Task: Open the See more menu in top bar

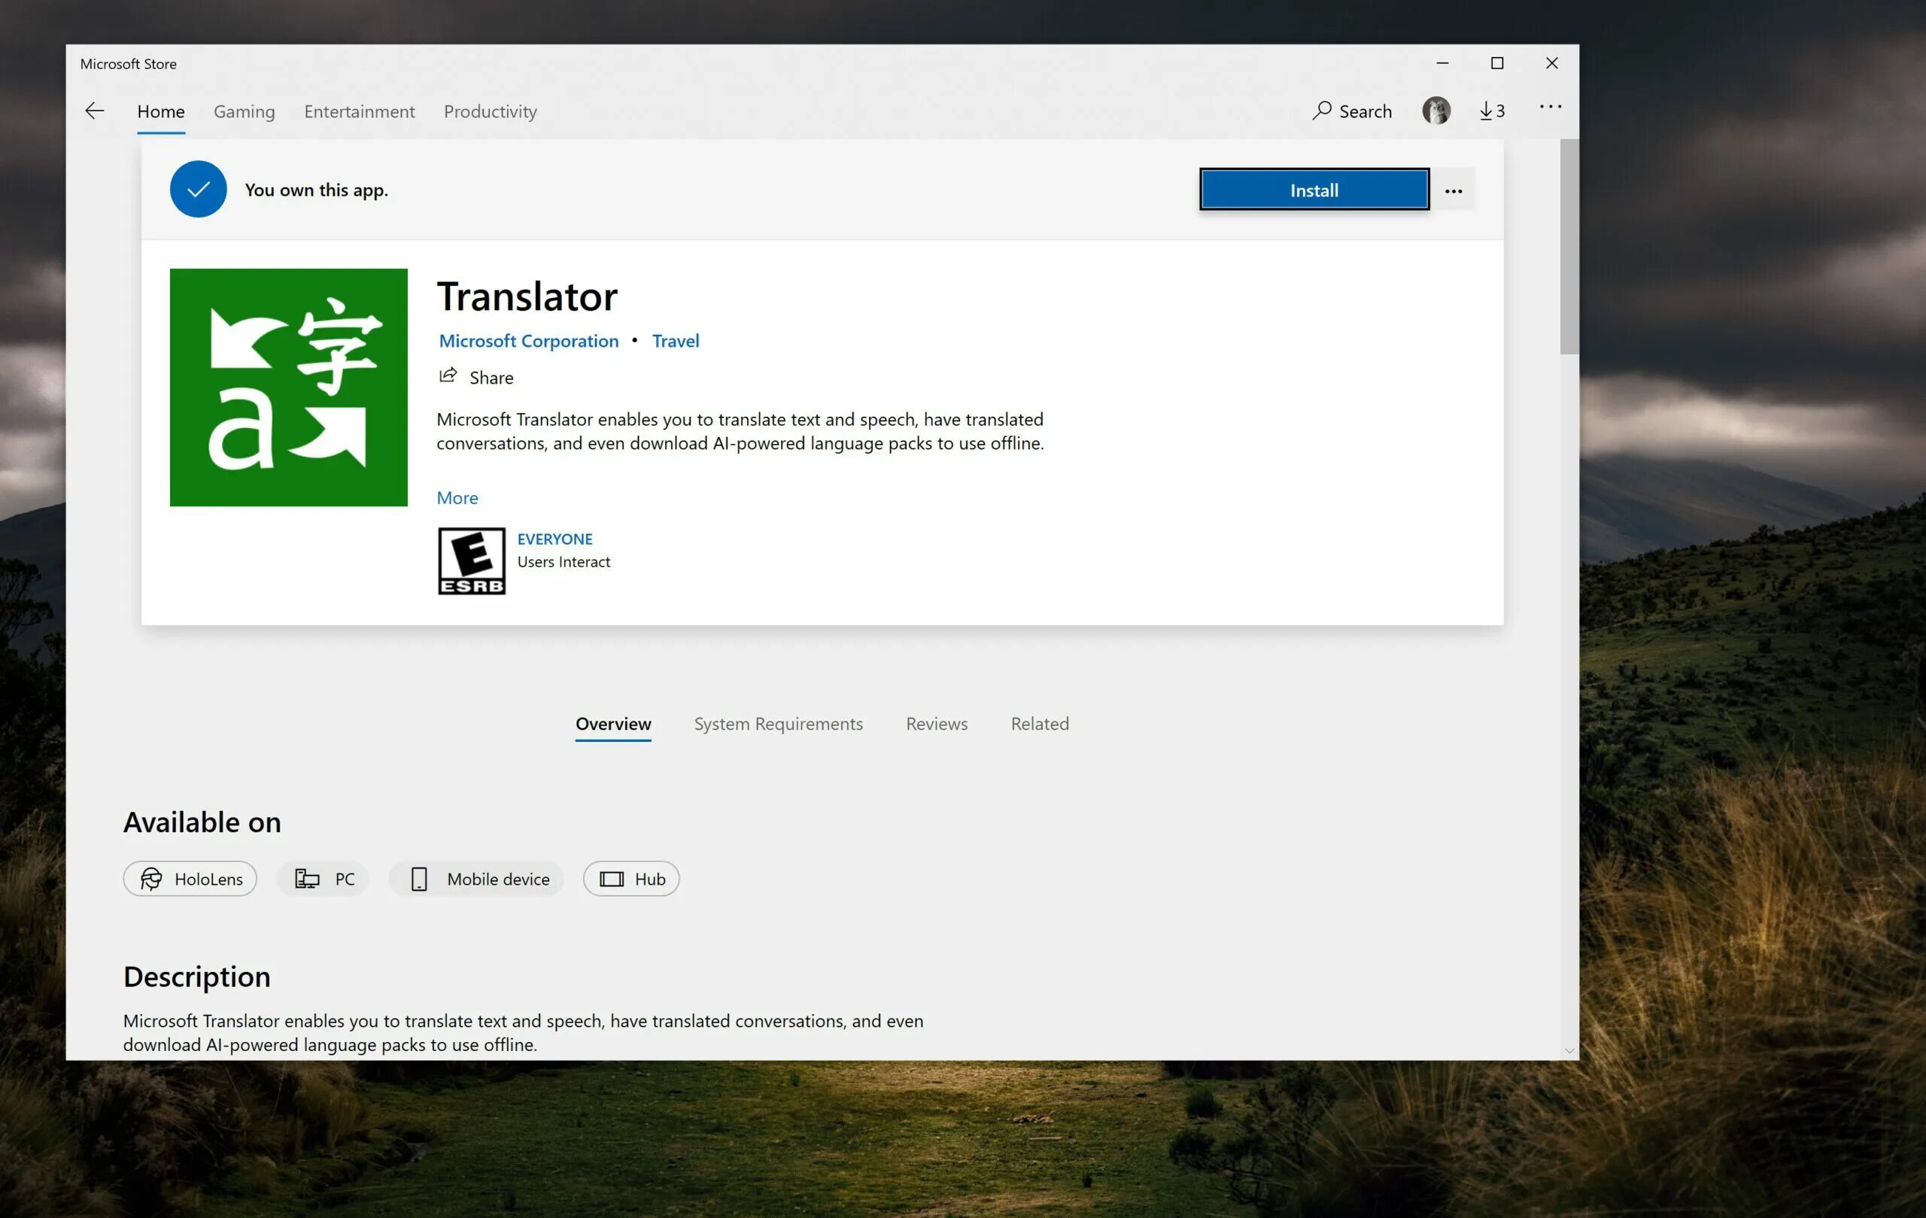Action: tap(1549, 107)
